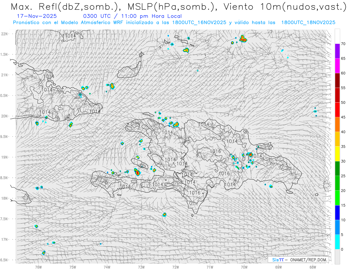
Task: Select the cyan 0–5 dBZ colorbar segment
Action: coord(337,242)
